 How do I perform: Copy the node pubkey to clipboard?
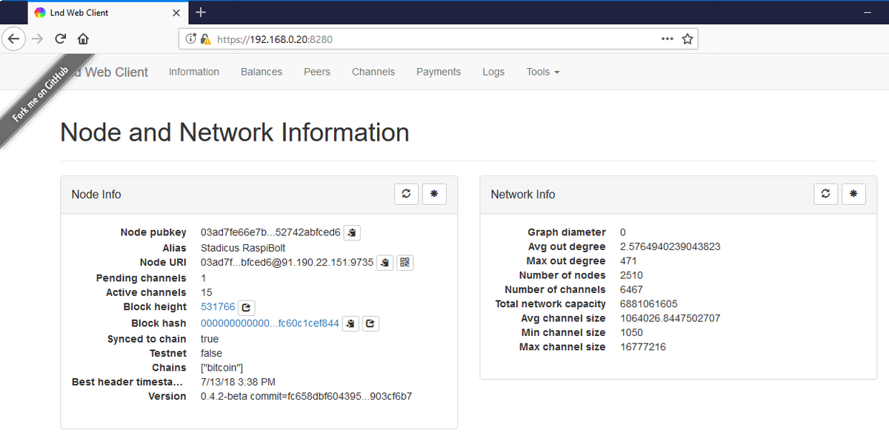point(353,232)
